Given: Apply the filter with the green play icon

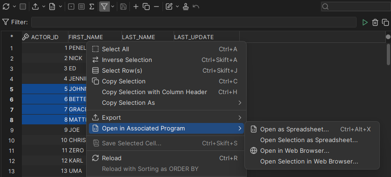Looking at the screenshot, I should pos(365,22).
